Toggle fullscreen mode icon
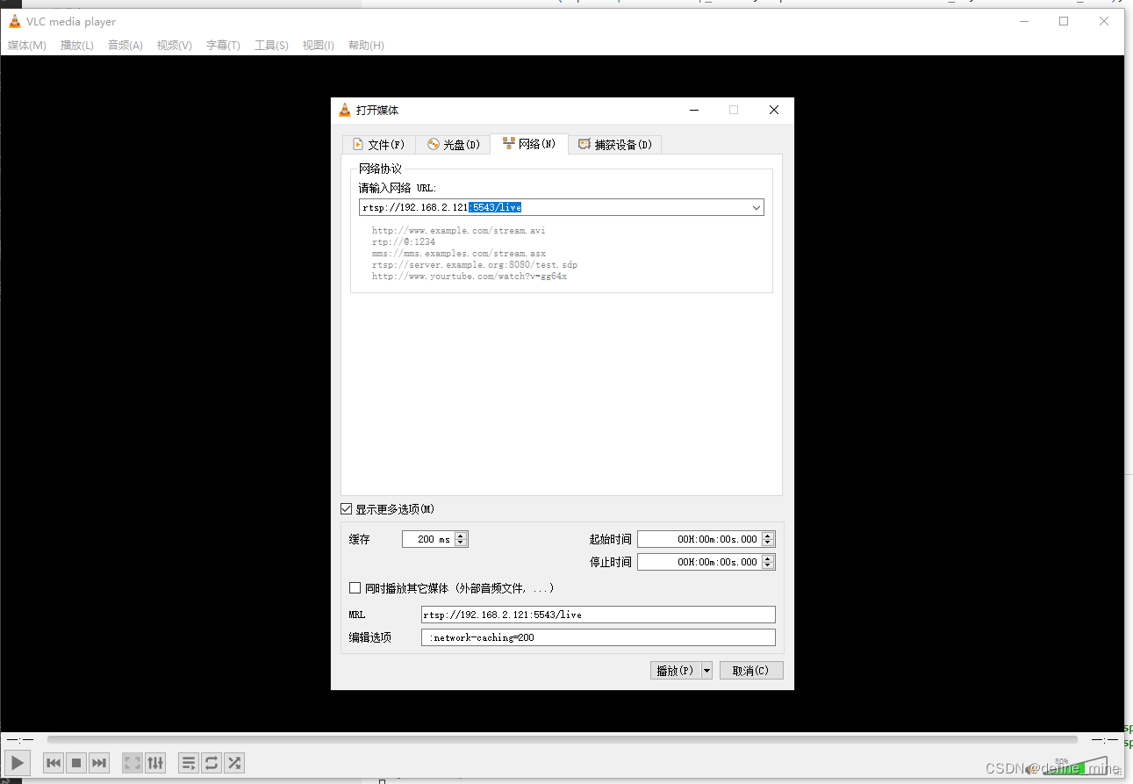 click(x=132, y=762)
